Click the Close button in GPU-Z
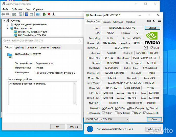The width and height of the screenshot is (176, 137). (154, 119)
